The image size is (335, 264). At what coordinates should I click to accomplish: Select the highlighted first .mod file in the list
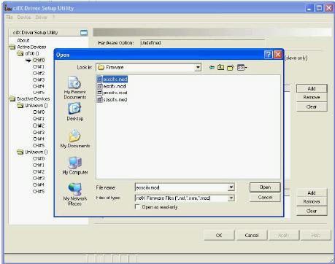[112, 79]
